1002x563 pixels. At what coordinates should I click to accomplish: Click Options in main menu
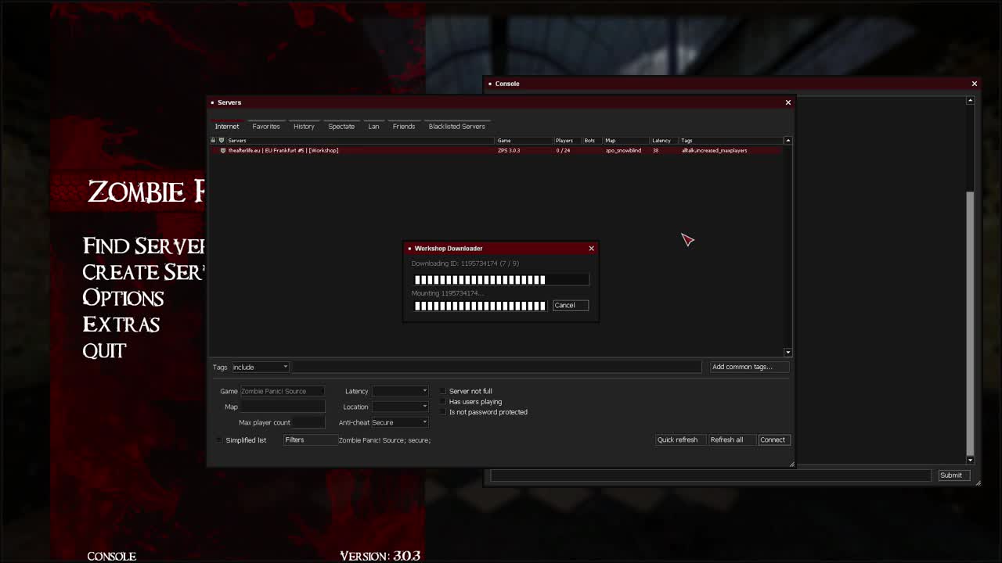pyautogui.click(x=123, y=298)
